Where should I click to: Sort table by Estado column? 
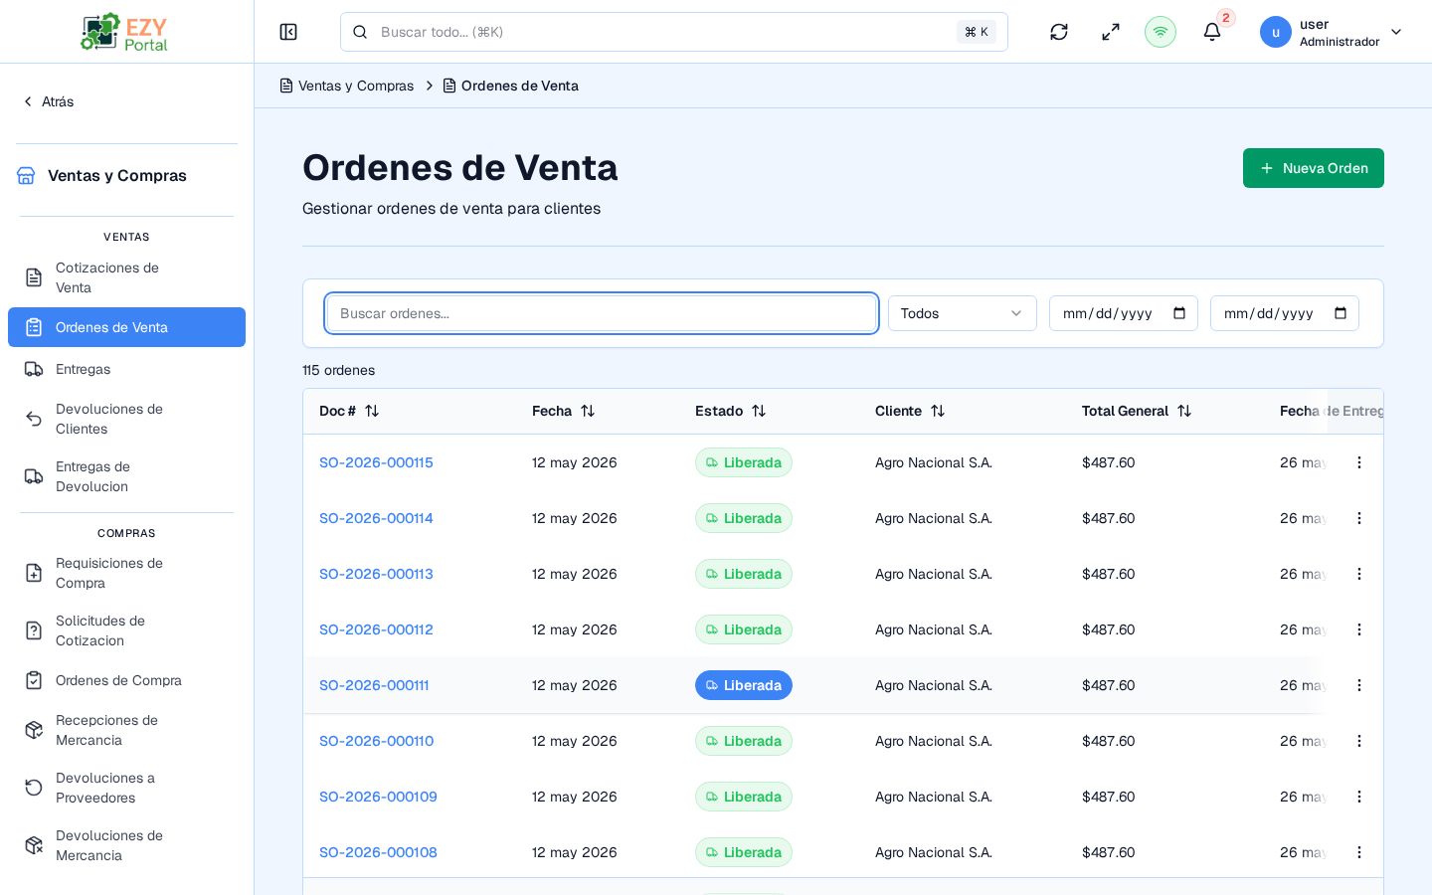tap(731, 411)
